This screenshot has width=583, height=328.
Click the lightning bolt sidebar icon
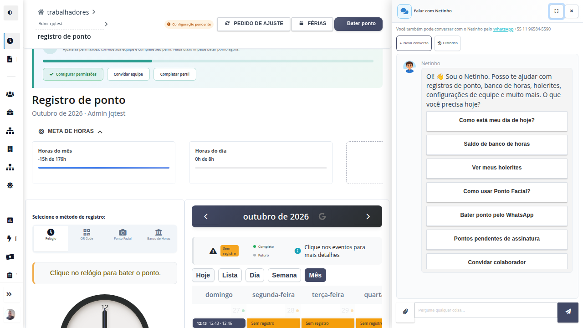[10, 239]
